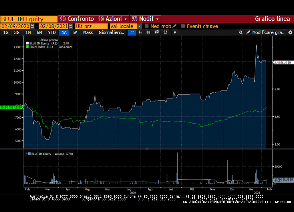Expand the Val locale currency dropdown

pos(140,26)
